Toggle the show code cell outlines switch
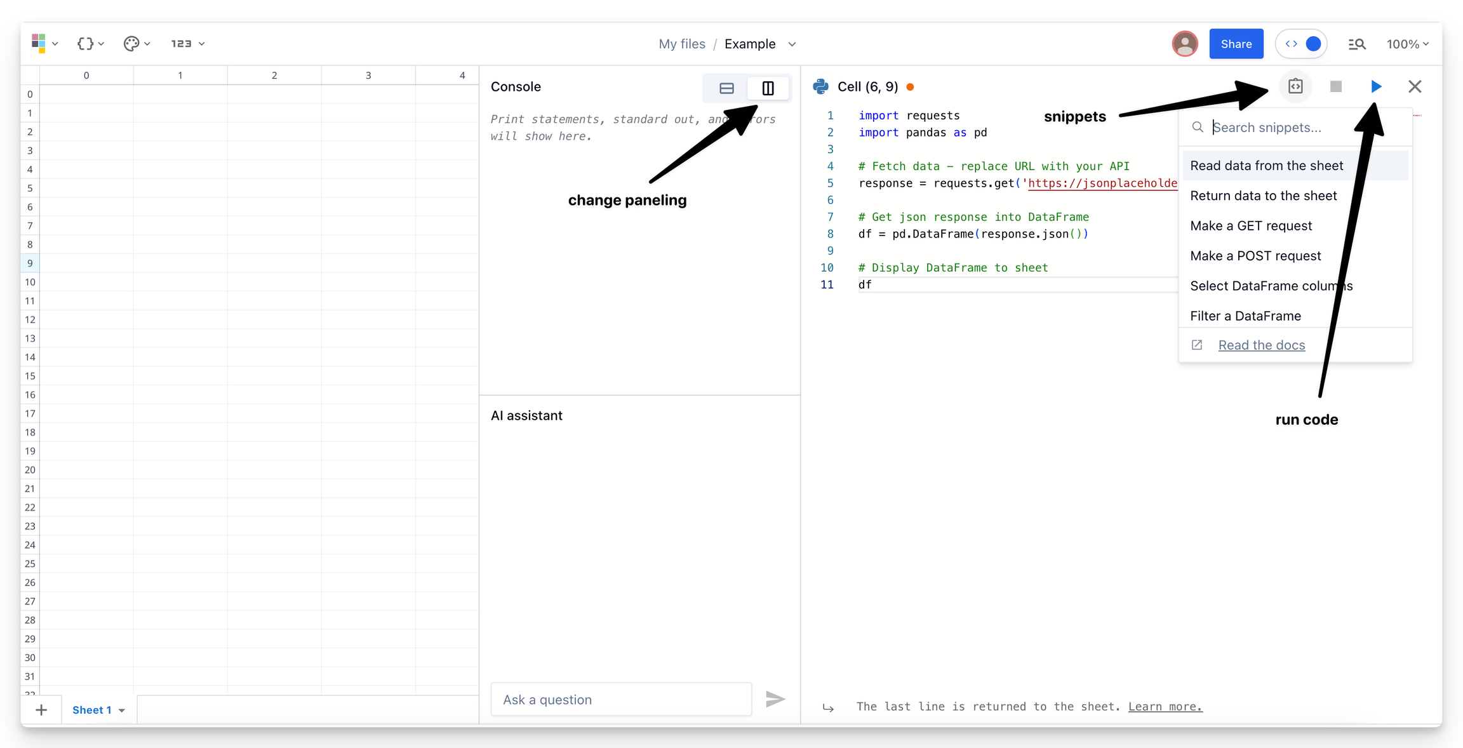The width and height of the screenshot is (1463, 748). click(x=1302, y=44)
